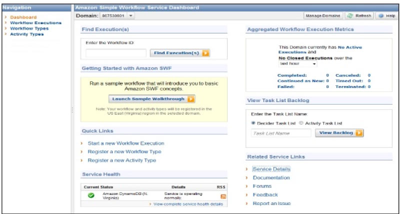Image resolution: width=400 pixels, height=214 pixels.
Task: Click the Register a new Workflow Type link
Action: pos(124,152)
